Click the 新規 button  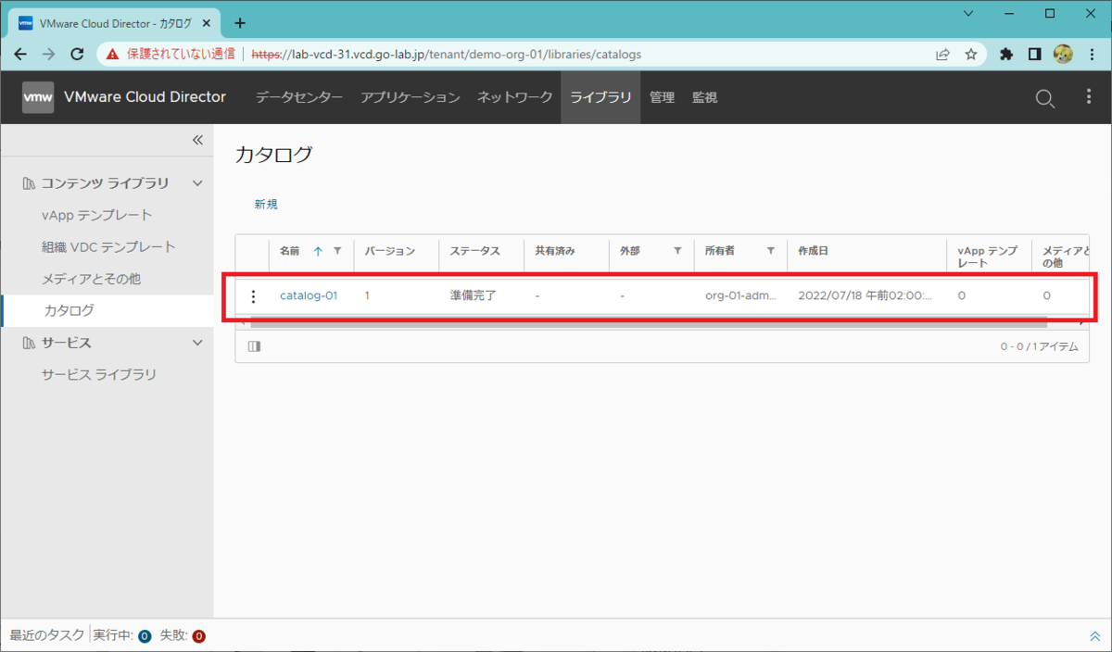pos(266,205)
